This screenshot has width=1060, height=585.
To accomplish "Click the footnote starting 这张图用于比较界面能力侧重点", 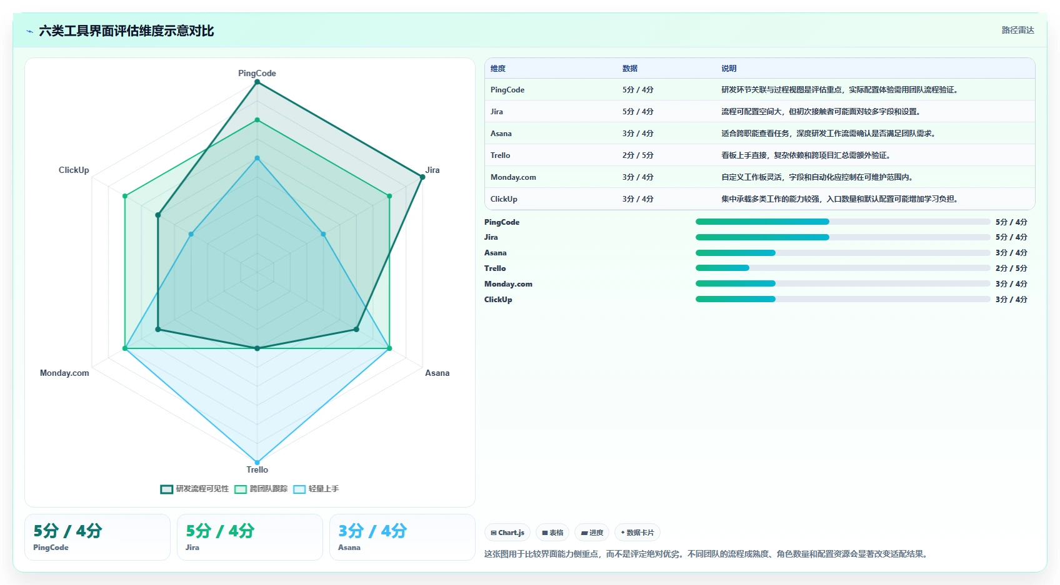I will (707, 554).
